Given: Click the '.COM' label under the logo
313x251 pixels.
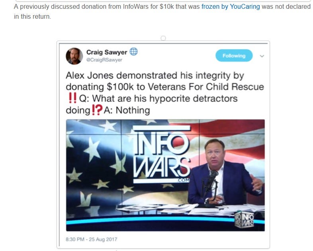Looking at the screenshot, I should click(183, 180).
